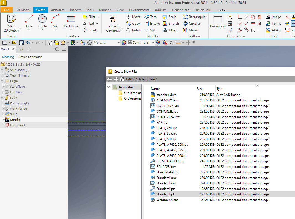The width and height of the screenshot is (295, 219).
Task: Open the appearance color wheel
Action: click(x=124, y=43)
